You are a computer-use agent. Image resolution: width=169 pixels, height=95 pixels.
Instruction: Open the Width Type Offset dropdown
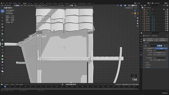(x=159, y=50)
